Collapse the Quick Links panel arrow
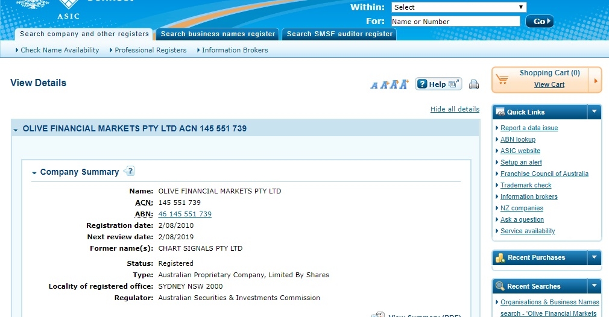The width and height of the screenshot is (609, 317). [x=595, y=111]
